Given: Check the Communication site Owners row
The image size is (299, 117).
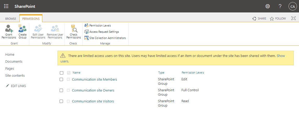Looking at the screenshot, I should click(x=61, y=90).
